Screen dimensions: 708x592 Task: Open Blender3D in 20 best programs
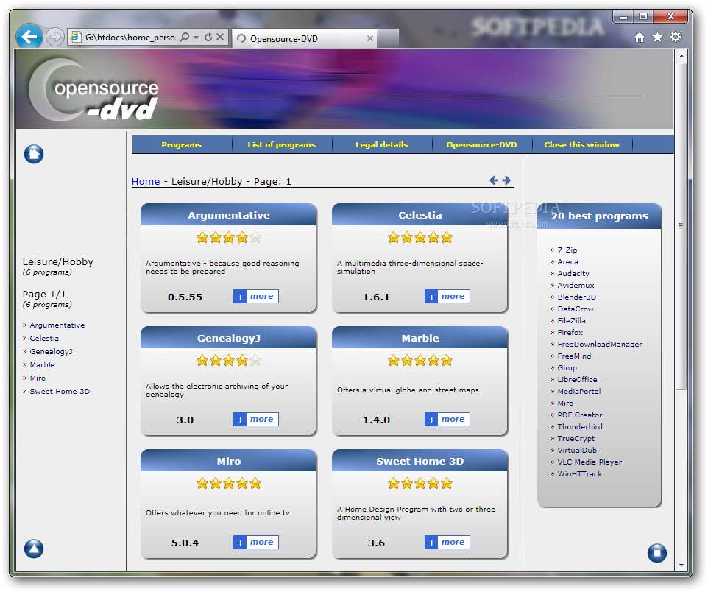pos(576,297)
